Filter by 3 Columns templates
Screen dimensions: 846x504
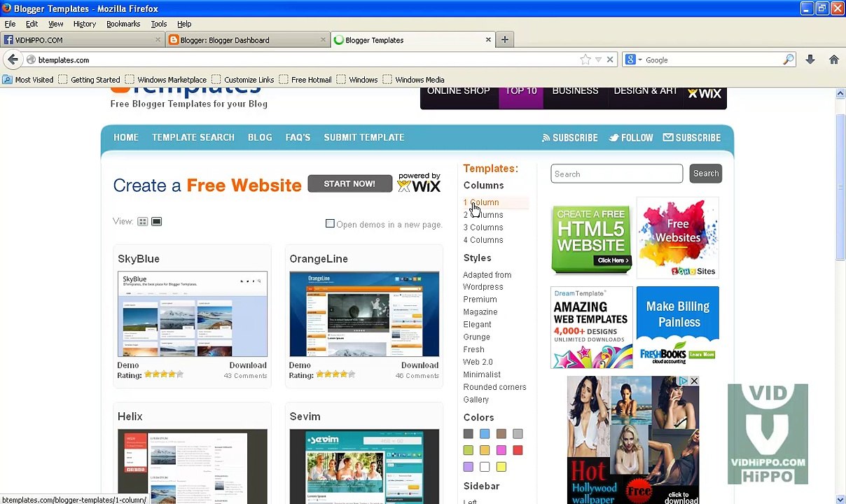483,227
